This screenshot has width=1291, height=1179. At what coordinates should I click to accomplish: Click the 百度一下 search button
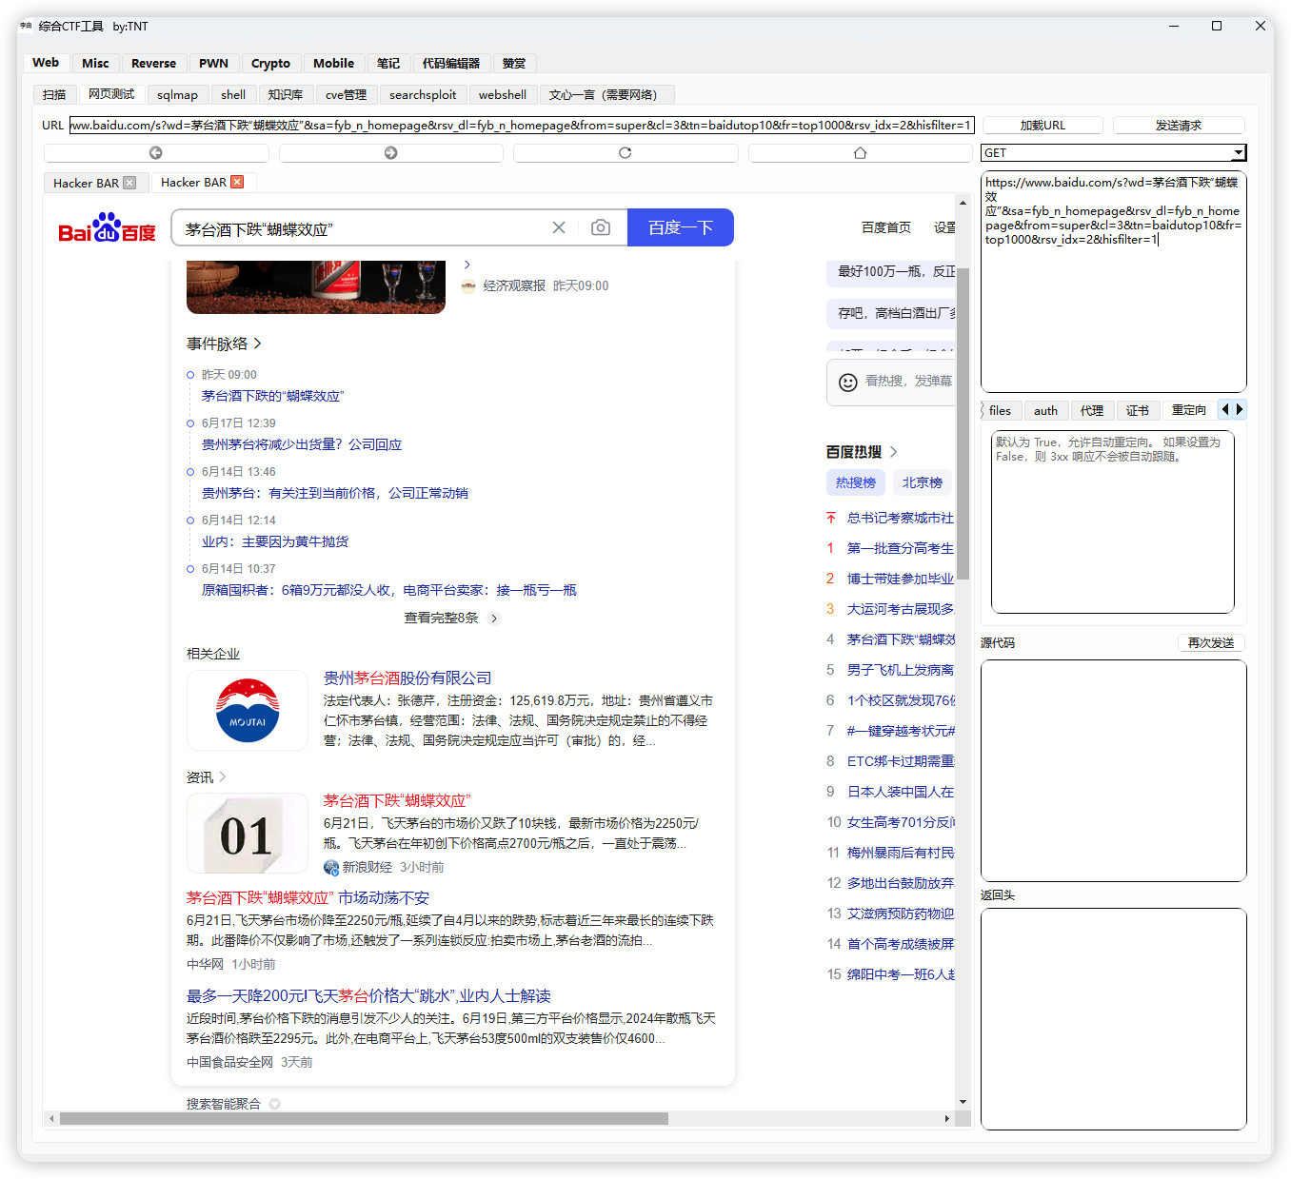681,227
